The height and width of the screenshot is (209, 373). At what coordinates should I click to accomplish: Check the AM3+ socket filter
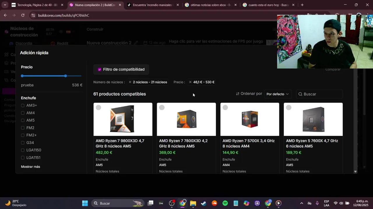coord(23,105)
